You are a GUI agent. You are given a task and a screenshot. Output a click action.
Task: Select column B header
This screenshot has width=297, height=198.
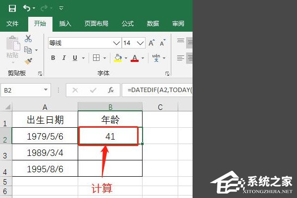(x=110, y=107)
